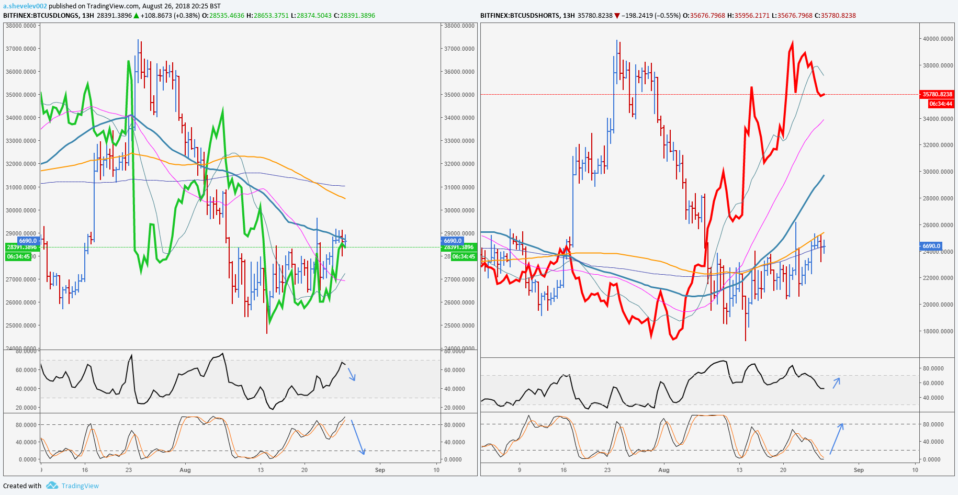Click the shorts low value L:35676.7968

tap(792, 16)
